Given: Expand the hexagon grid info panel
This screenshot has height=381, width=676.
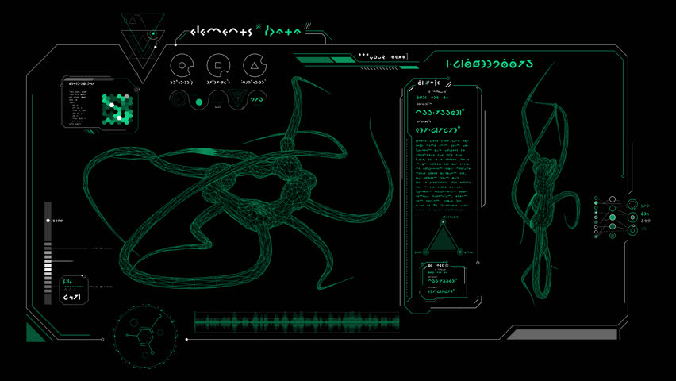Looking at the screenshot, I should [x=102, y=104].
